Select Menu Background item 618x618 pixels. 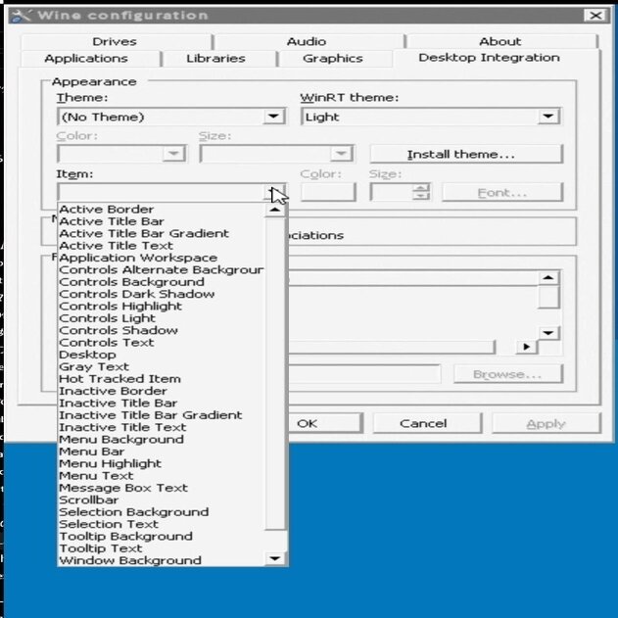pyautogui.click(x=162, y=440)
